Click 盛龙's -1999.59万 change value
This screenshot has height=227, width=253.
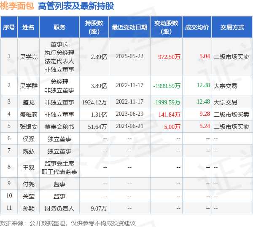pyautogui.click(x=167, y=102)
